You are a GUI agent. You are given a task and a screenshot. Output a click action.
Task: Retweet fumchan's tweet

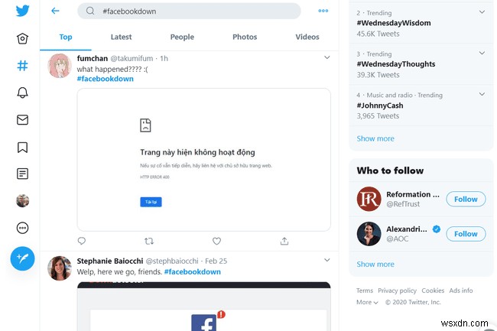click(x=149, y=241)
